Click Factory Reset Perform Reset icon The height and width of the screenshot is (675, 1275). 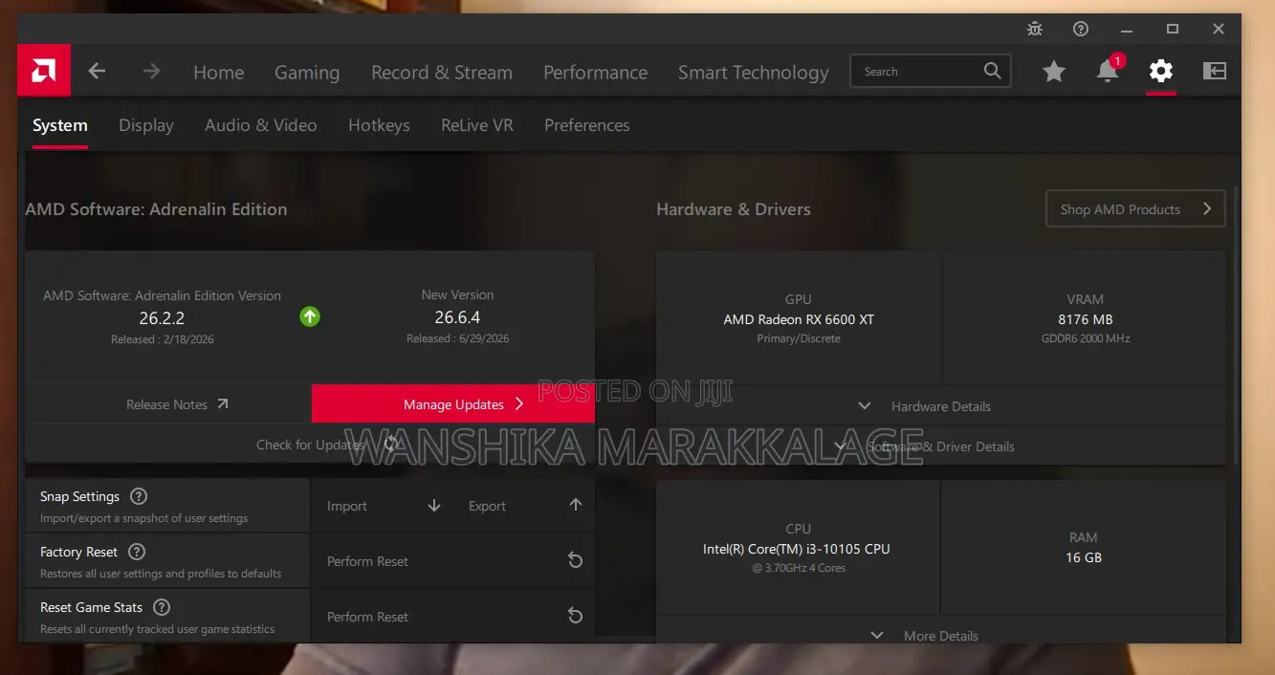coord(576,560)
